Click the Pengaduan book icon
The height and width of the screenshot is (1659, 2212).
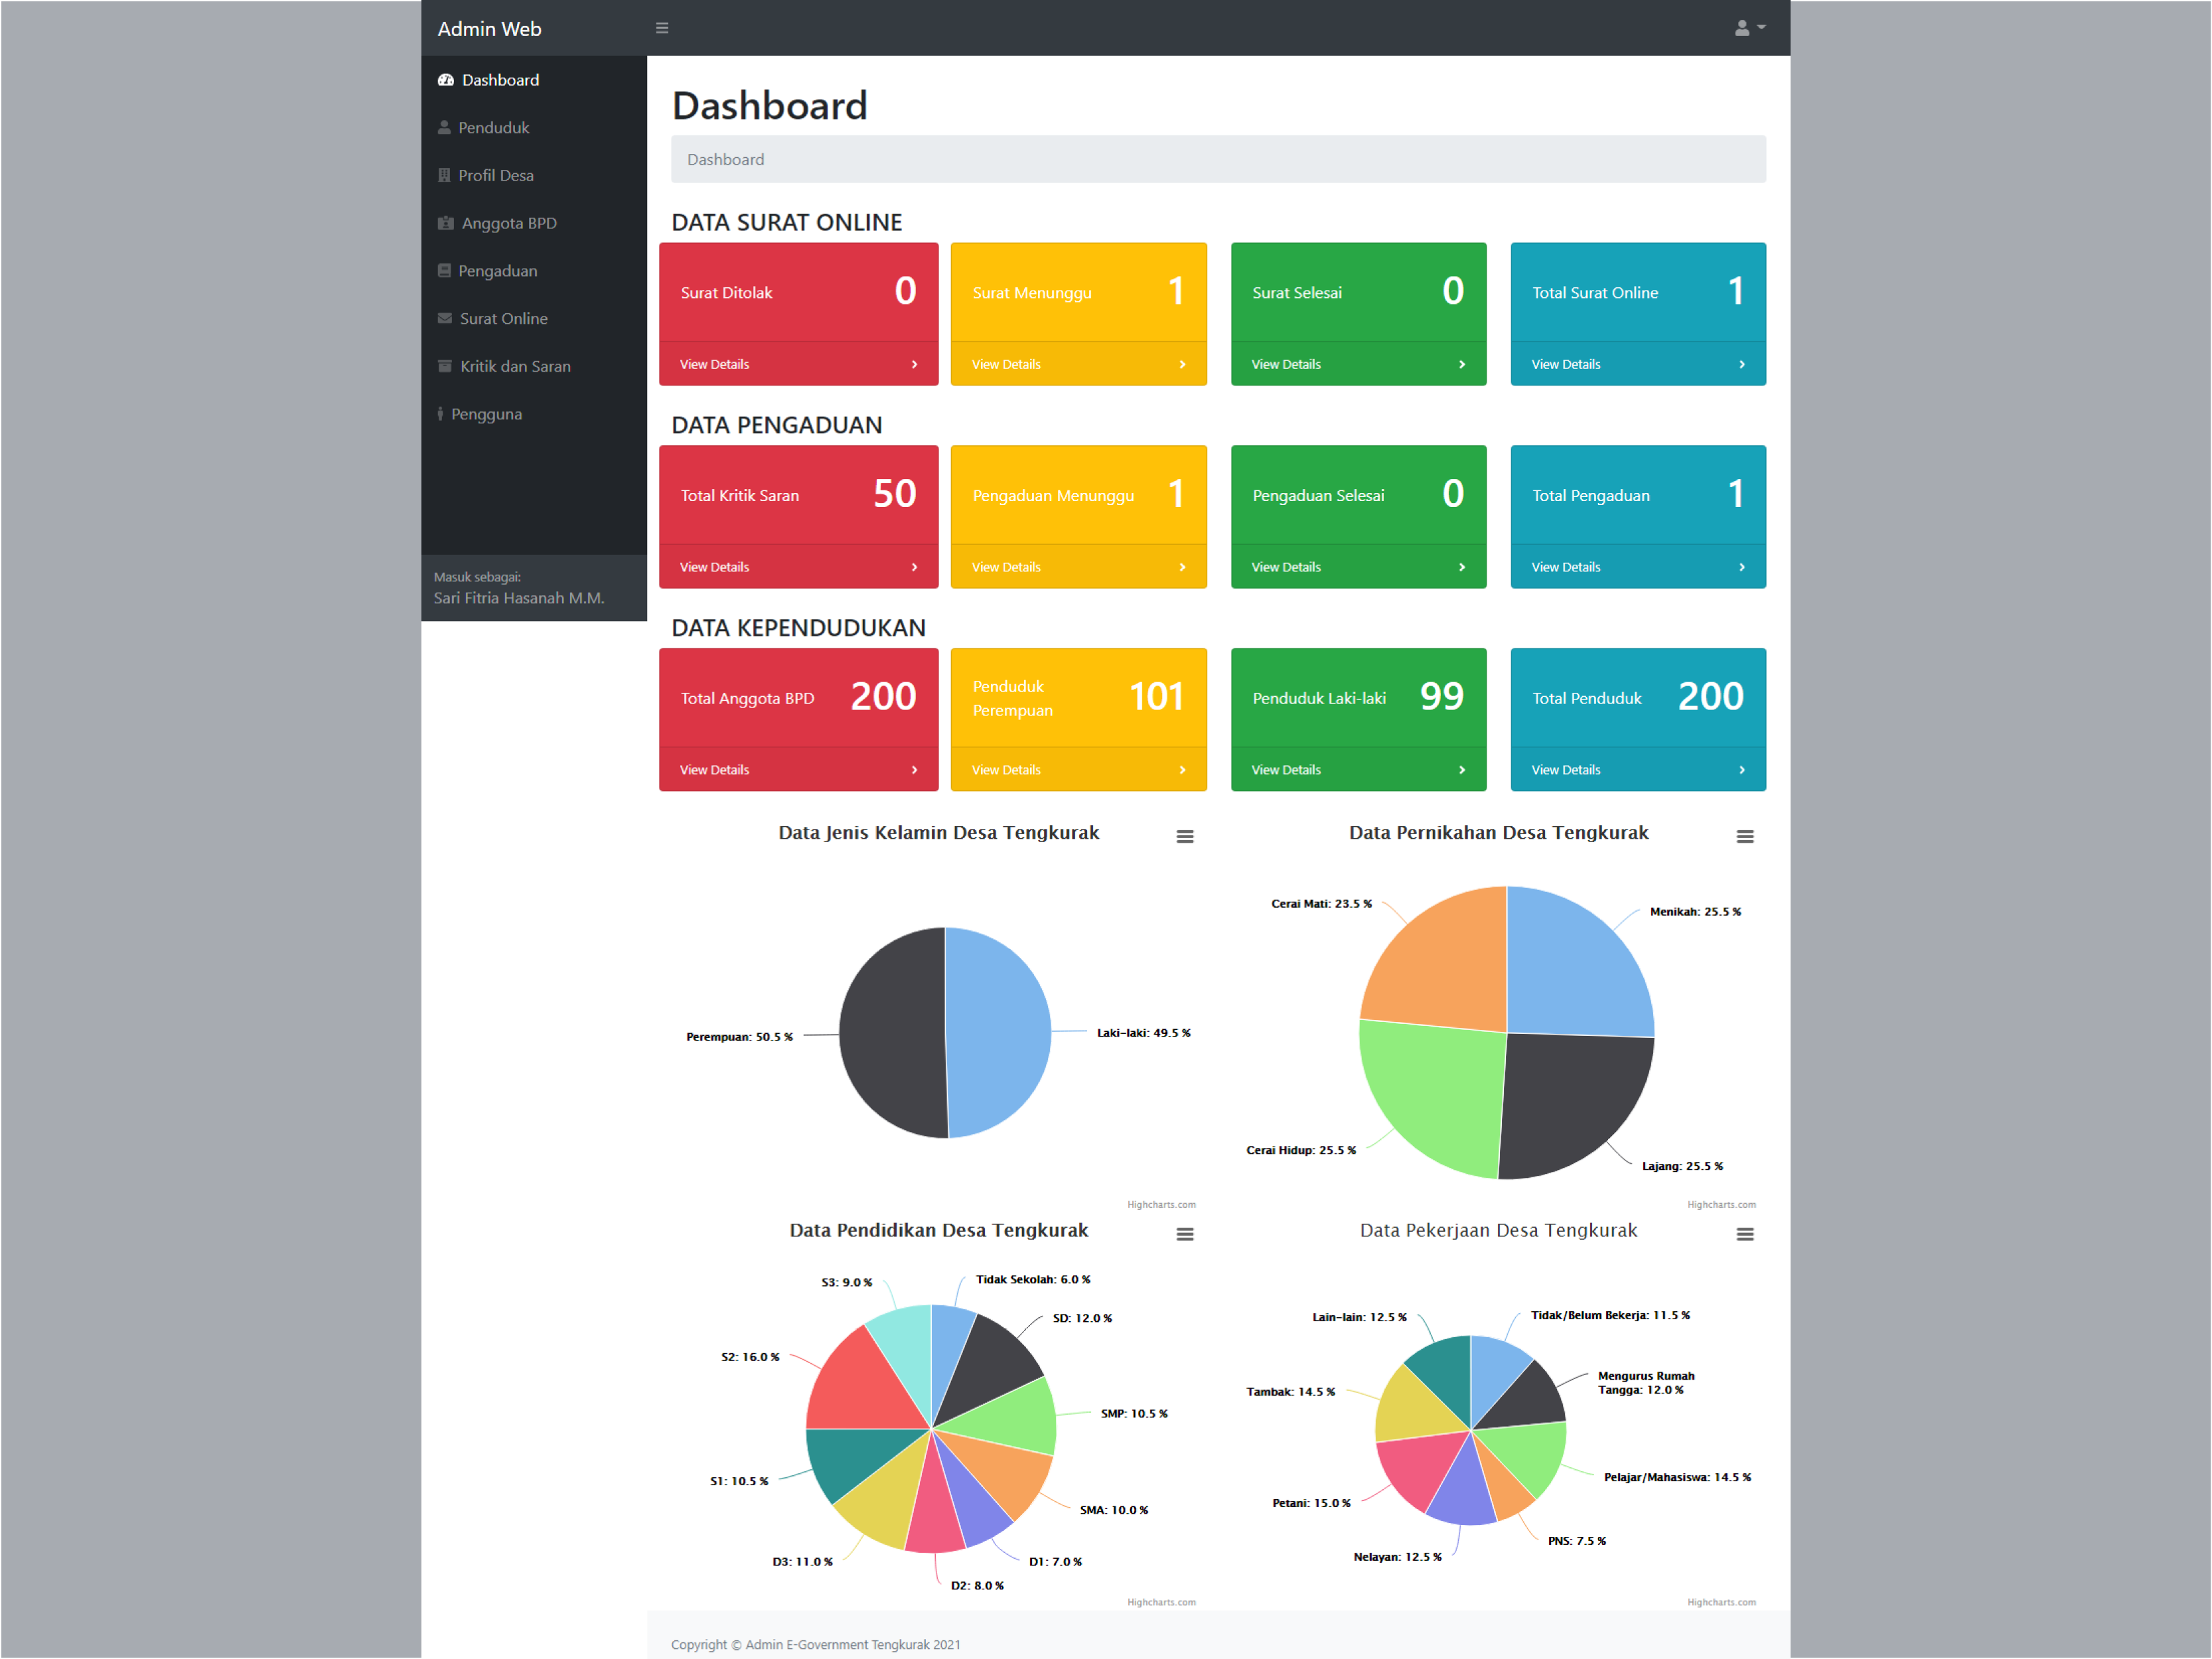point(444,271)
